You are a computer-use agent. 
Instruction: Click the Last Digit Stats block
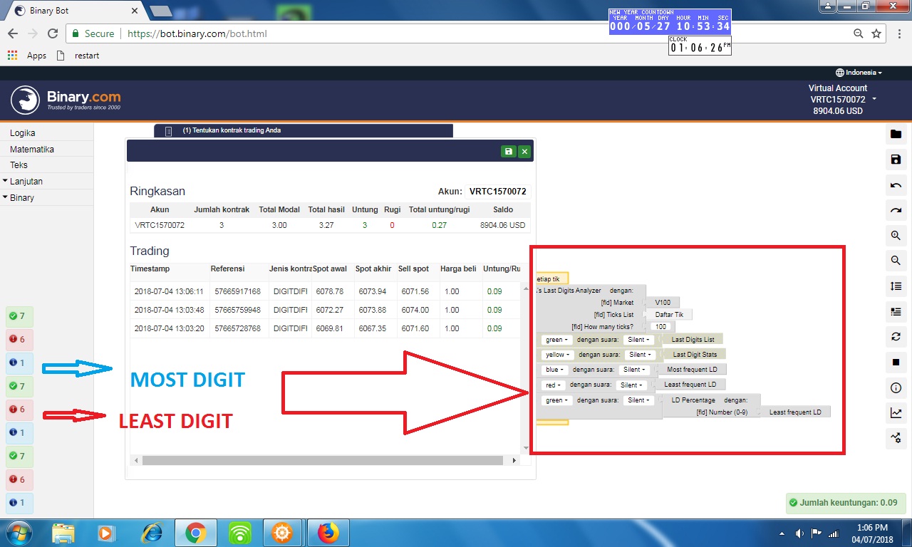[695, 355]
